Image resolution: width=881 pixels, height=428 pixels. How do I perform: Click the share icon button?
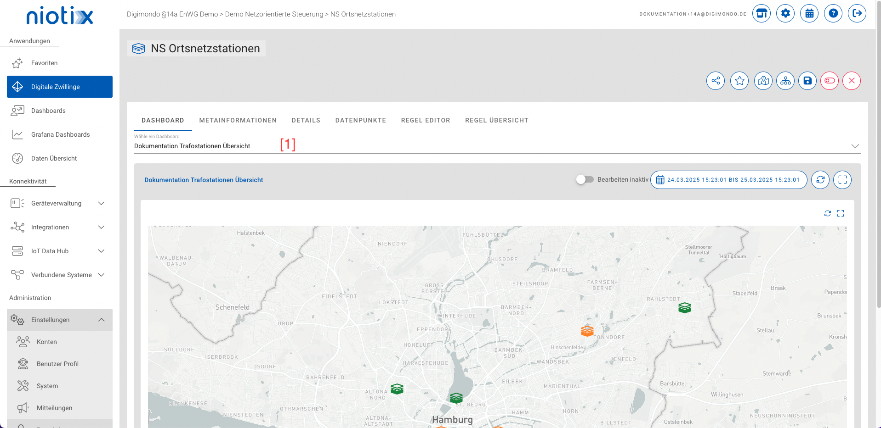716,81
